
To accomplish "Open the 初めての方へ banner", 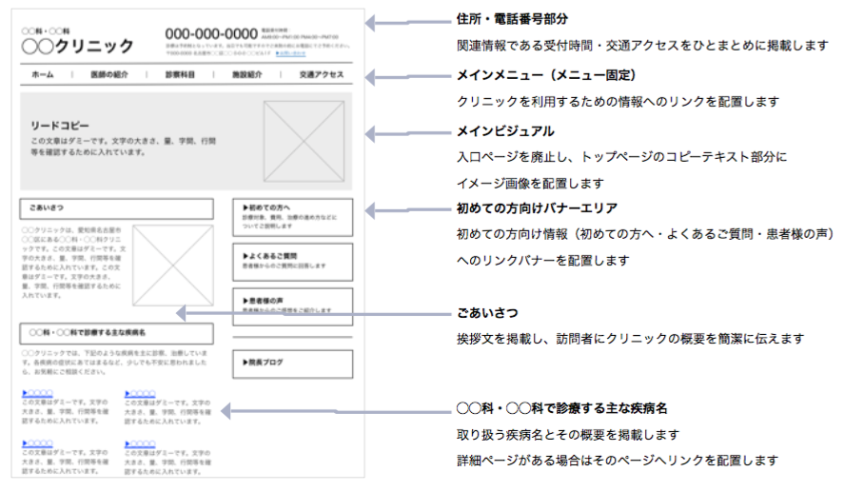I will [293, 218].
